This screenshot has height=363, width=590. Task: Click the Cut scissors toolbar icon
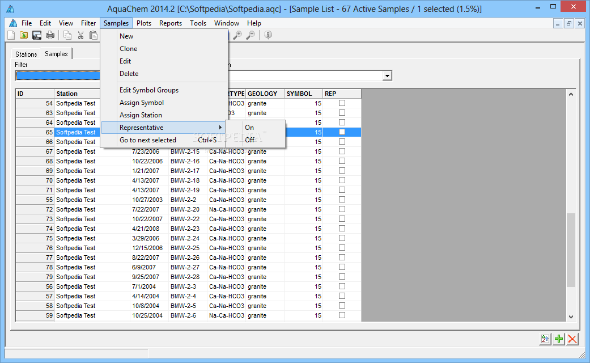(80, 35)
